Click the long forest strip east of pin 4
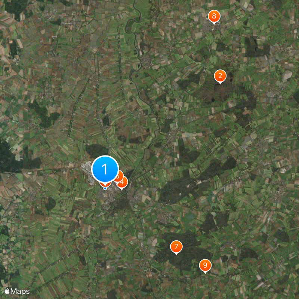Image resolution: width=299 pixels, height=299 pixels. coord(197,181)
